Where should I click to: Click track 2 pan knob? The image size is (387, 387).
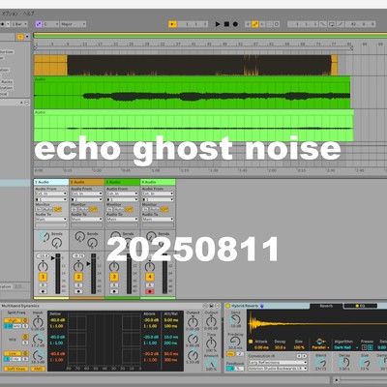point(78,266)
